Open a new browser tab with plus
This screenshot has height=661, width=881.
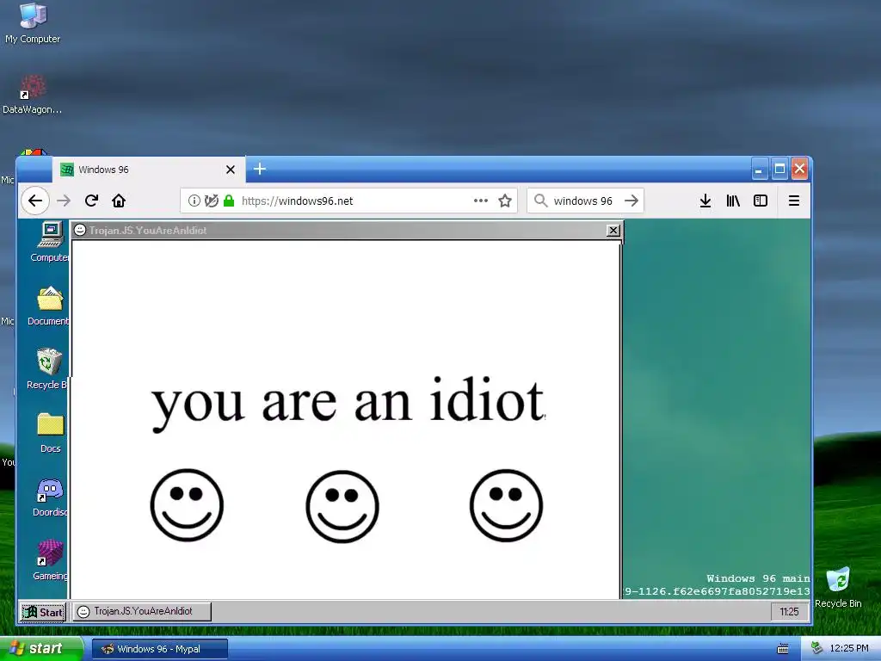[x=260, y=169]
